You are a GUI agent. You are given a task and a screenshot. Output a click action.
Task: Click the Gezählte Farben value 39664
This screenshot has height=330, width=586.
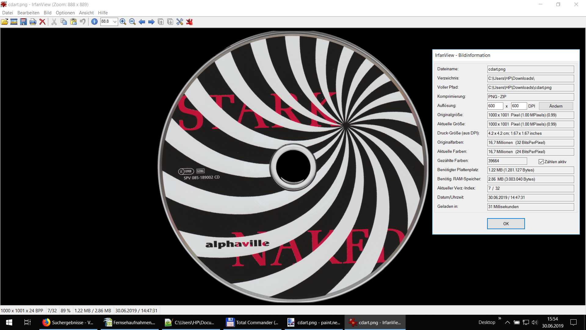tap(507, 161)
